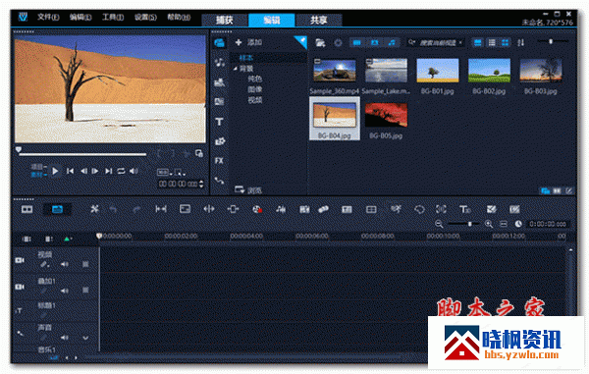Adjust the library thumbnail size slider

tap(551, 41)
